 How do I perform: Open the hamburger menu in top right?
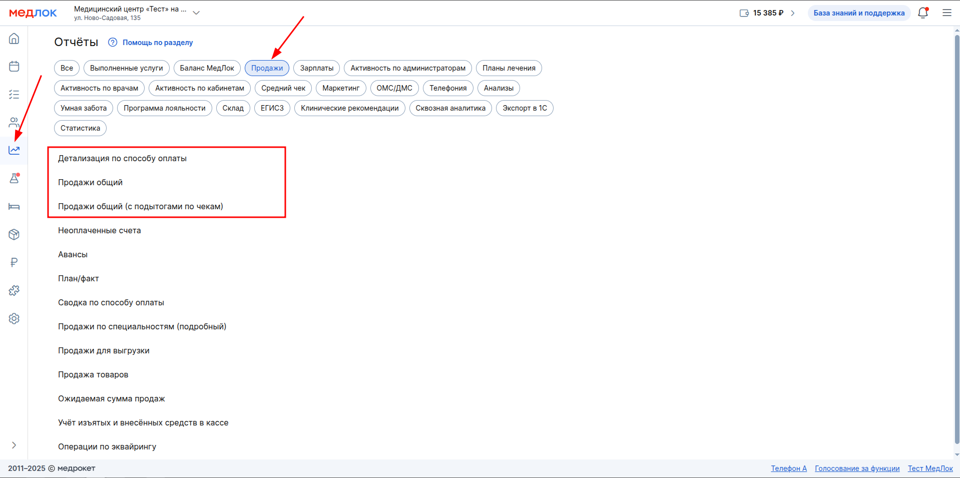tap(947, 13)
